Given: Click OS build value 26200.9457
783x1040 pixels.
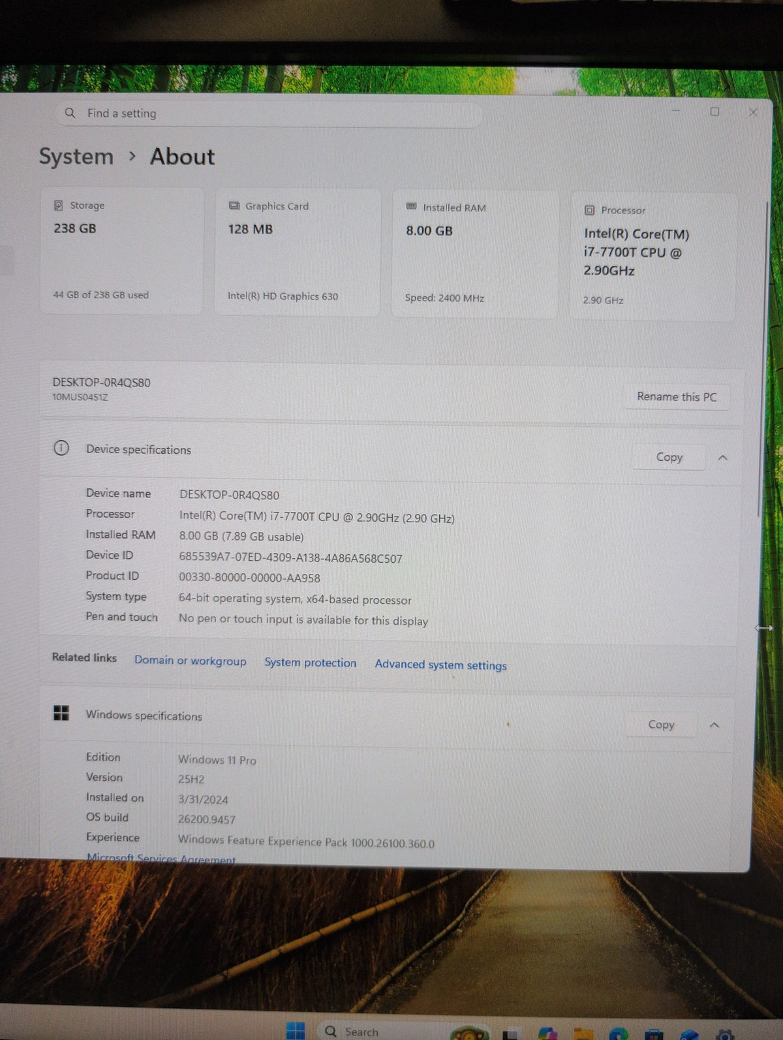Looking at the screenshot, I should click(206, 819).
